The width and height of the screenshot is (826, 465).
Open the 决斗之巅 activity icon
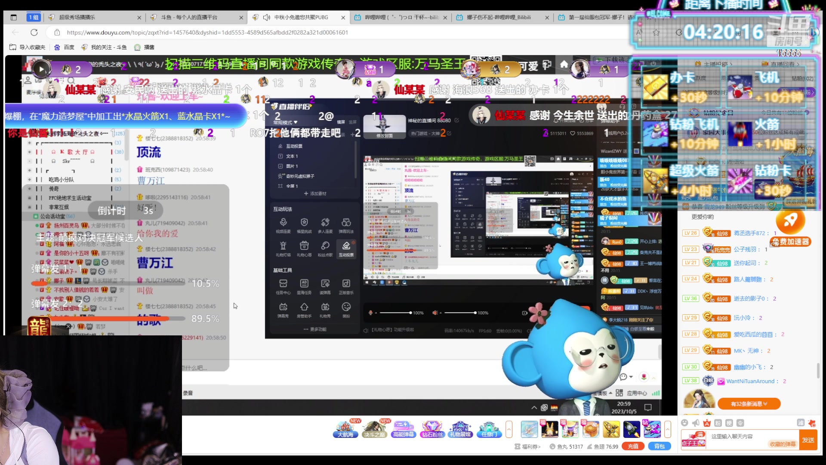[374, 429]
